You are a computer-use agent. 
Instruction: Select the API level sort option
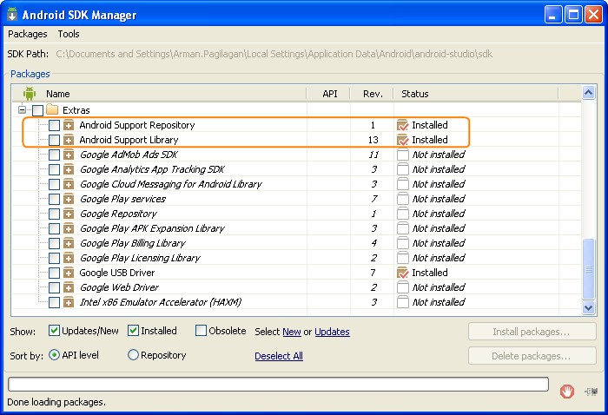[54, 355]
